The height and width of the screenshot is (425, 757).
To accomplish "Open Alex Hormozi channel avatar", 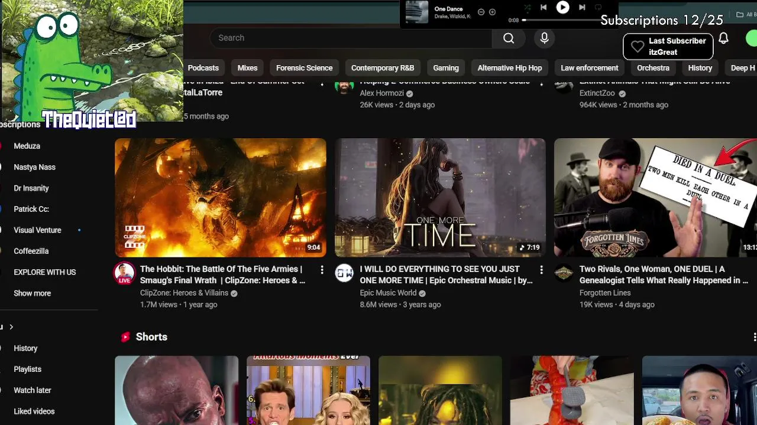I will pyautogui.click(x=344, y=87).
